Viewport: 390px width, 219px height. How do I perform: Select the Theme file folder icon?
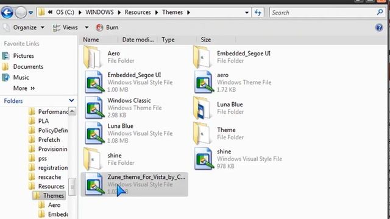[x=202, y=133]
